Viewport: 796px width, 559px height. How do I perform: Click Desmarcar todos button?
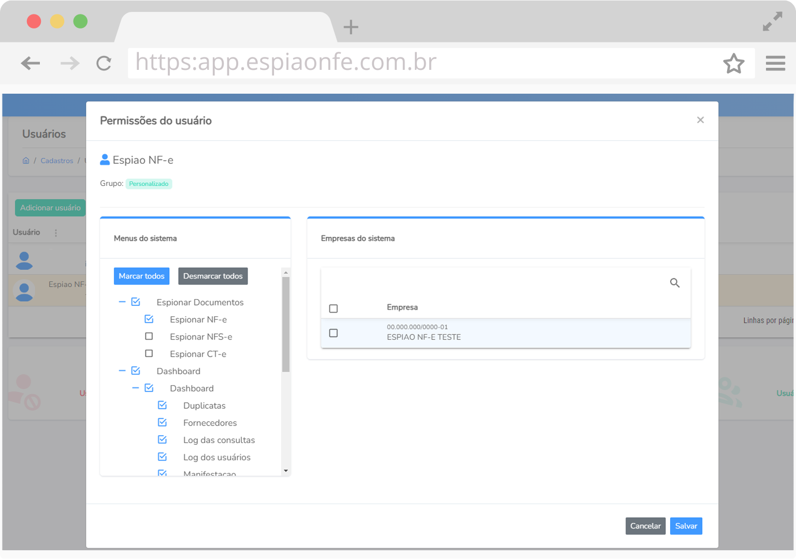pos(213,276)
